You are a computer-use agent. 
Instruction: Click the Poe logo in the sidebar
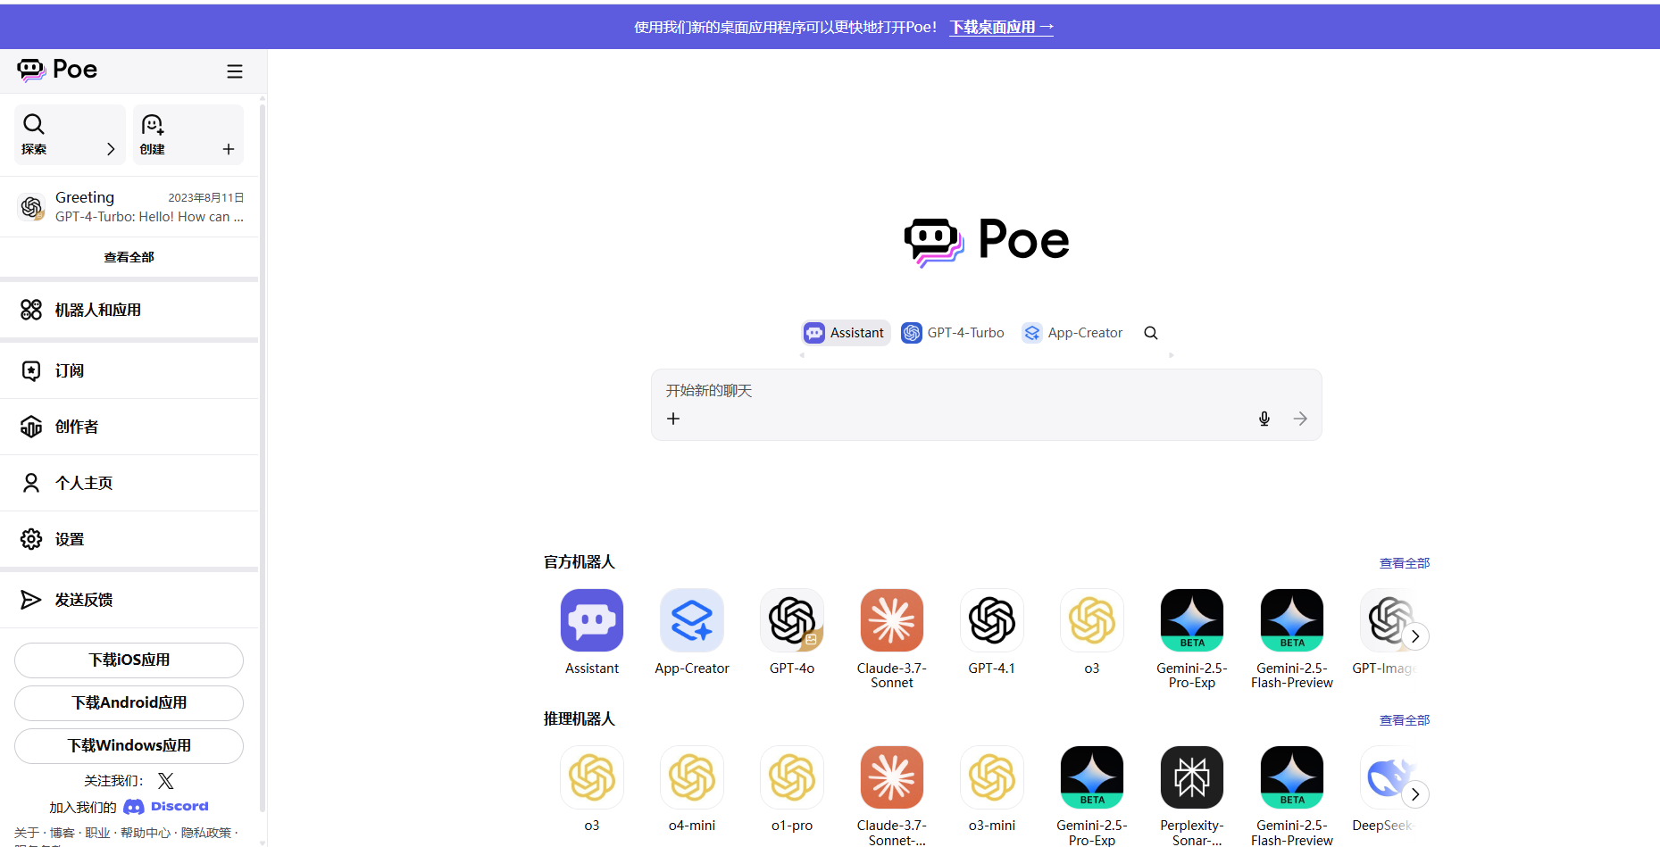coord(57,70)
